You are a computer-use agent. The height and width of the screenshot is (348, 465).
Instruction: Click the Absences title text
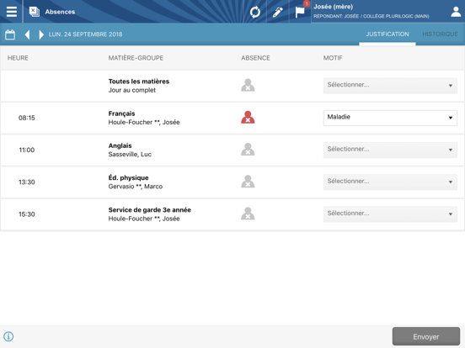(x=60, y=12)
